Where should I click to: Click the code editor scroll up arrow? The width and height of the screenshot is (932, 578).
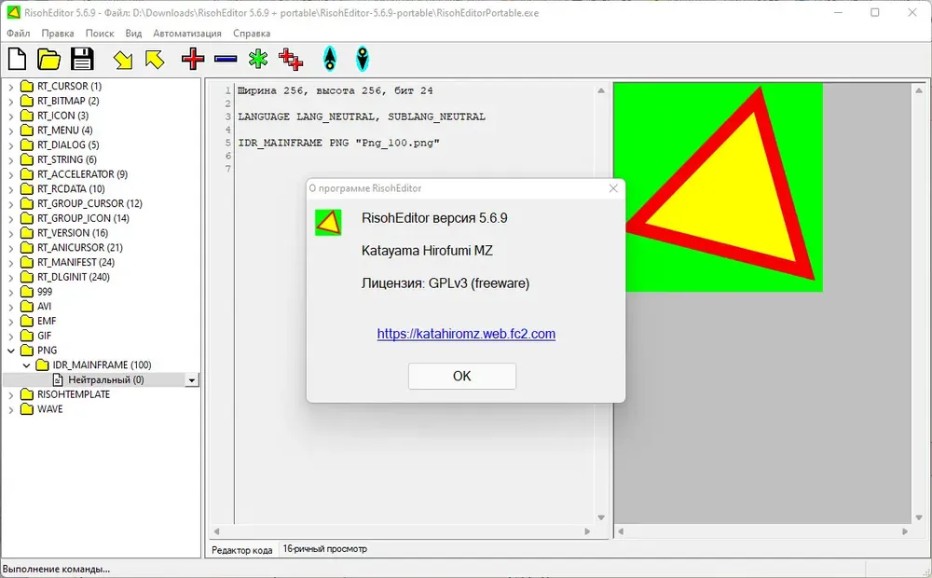click(601, 90)
